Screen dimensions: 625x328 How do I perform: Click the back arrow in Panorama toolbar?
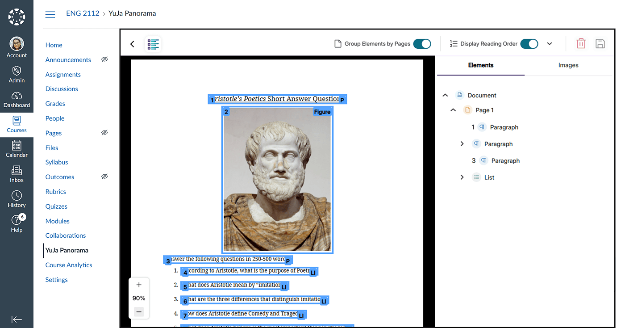click(132, 44)
